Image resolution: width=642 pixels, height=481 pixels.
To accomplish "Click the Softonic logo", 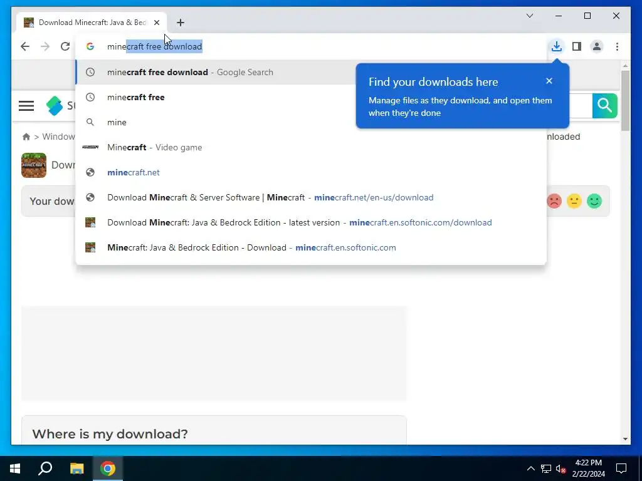I will point(61,106).
